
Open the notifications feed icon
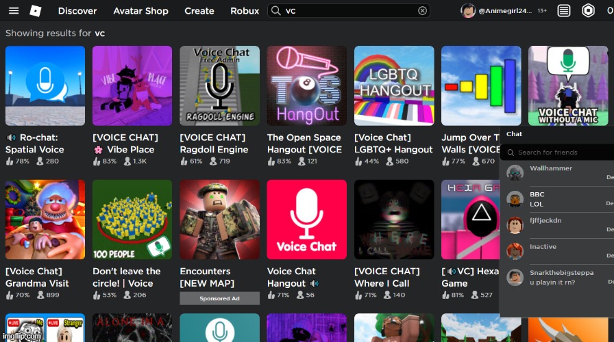click(564, 10)
